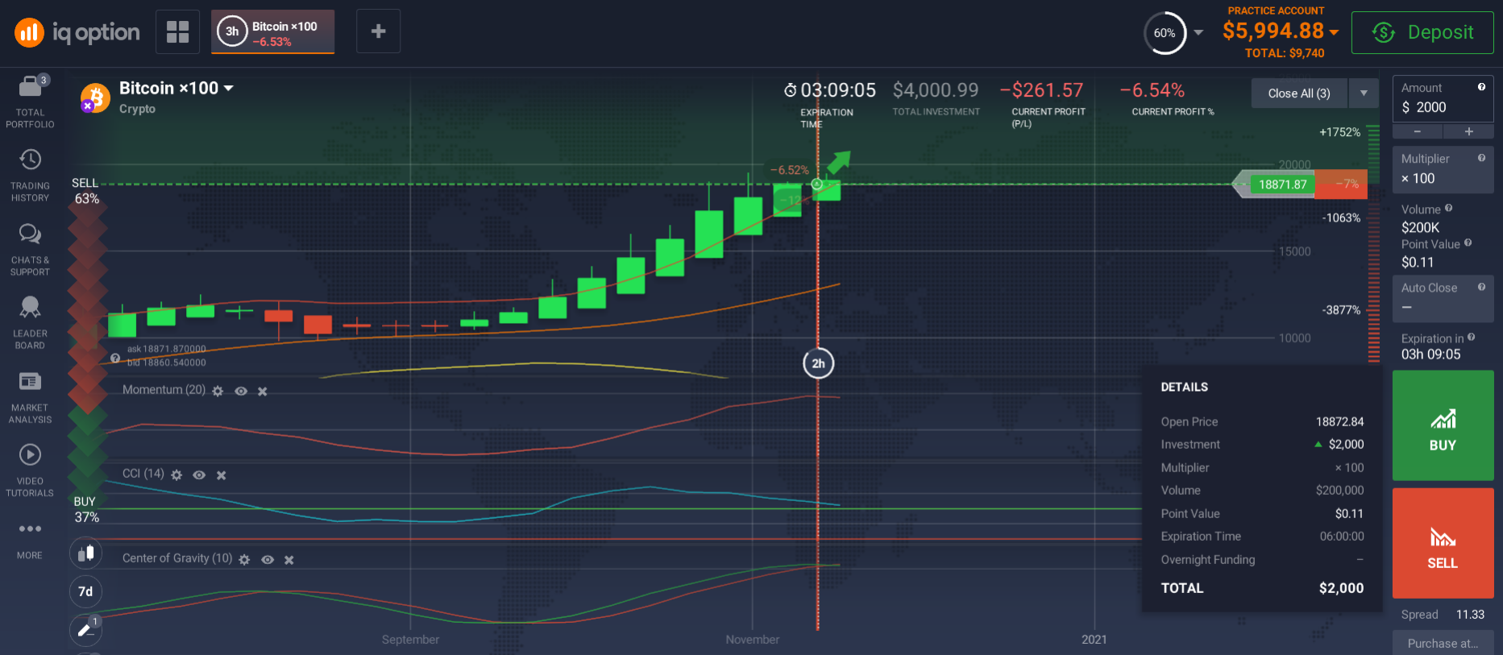1503x655 pixels.
Task: Open Multiplier ×100 selector
Action: 1443,169
